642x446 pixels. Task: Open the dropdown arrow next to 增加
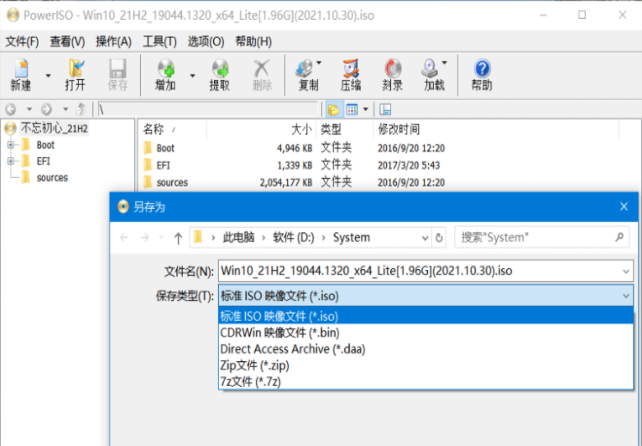click(x=193, y=76)
